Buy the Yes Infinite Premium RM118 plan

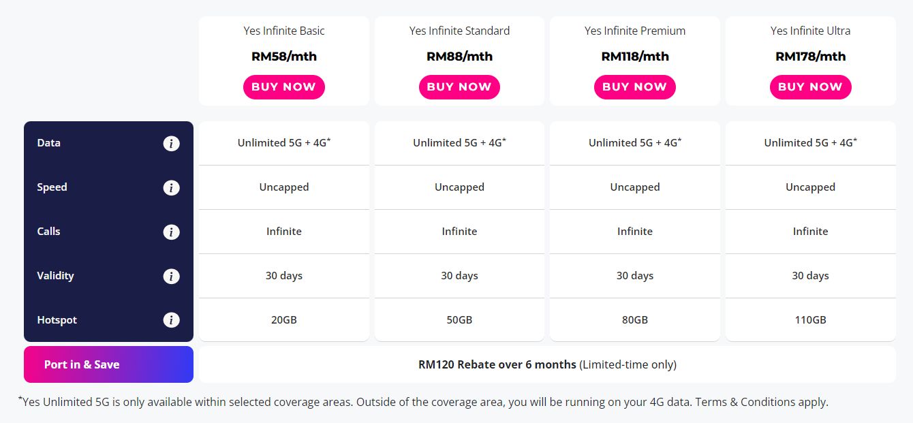pos(634,87)
